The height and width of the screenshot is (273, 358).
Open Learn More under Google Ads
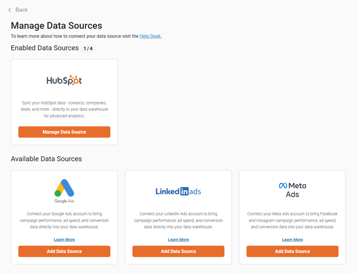point(64,240)
